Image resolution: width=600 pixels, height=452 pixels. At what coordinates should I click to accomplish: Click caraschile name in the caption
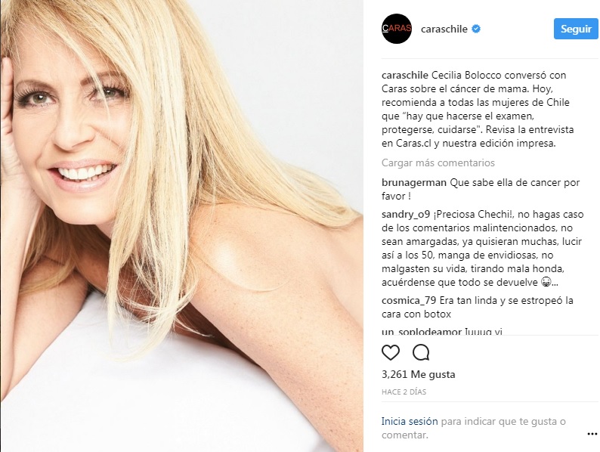click(405, 75)
